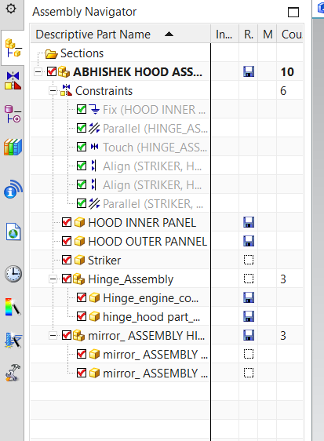Toggle the Striker component checkbox
The width and height of the screenshot is (324, 441).
(x=67, y=261)
